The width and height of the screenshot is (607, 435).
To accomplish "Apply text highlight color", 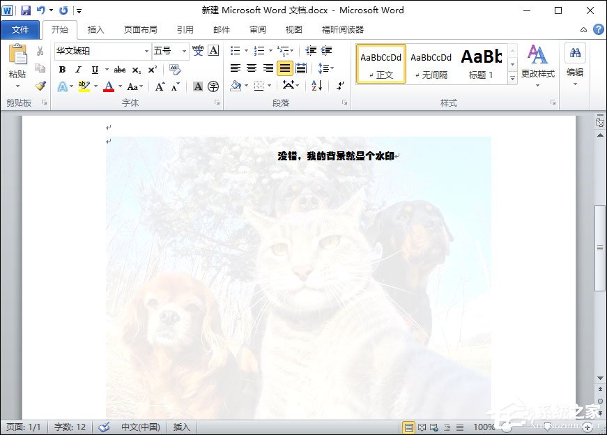I will pyautogui.click(x=84, y=86).
